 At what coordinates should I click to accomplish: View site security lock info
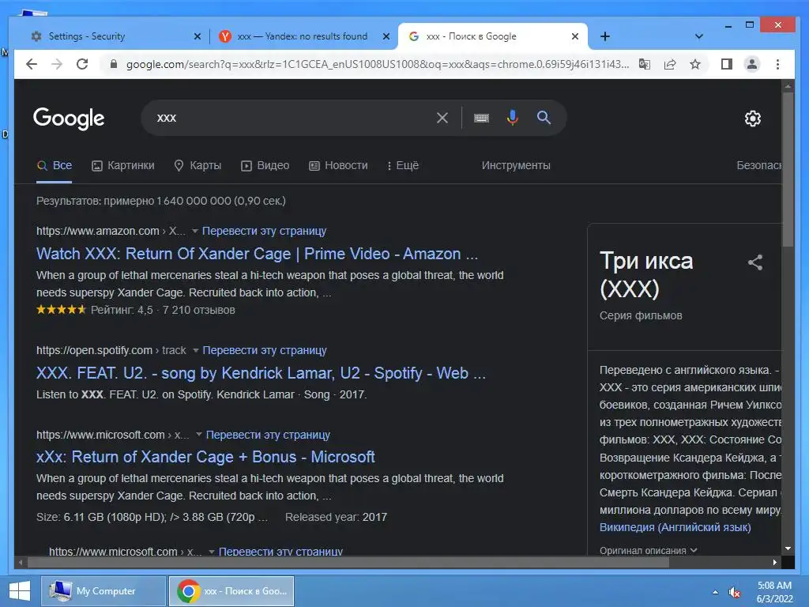point(114,64)
